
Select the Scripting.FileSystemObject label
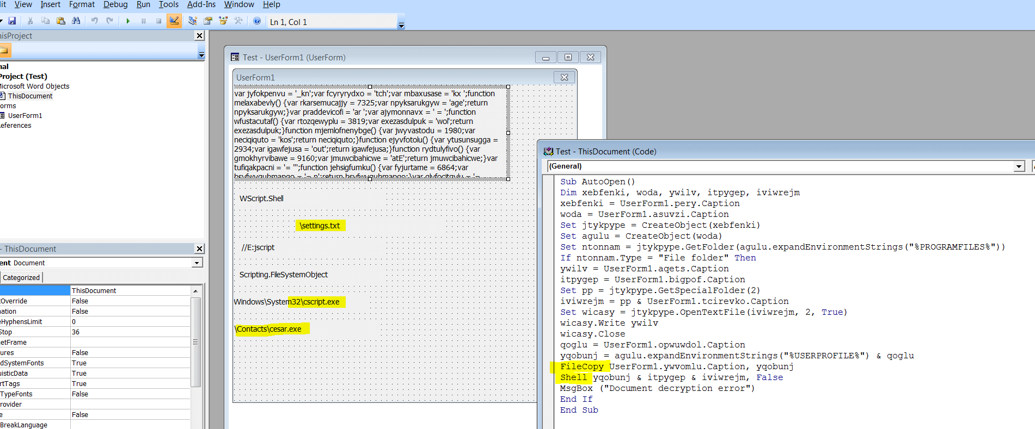pos(284,275)
